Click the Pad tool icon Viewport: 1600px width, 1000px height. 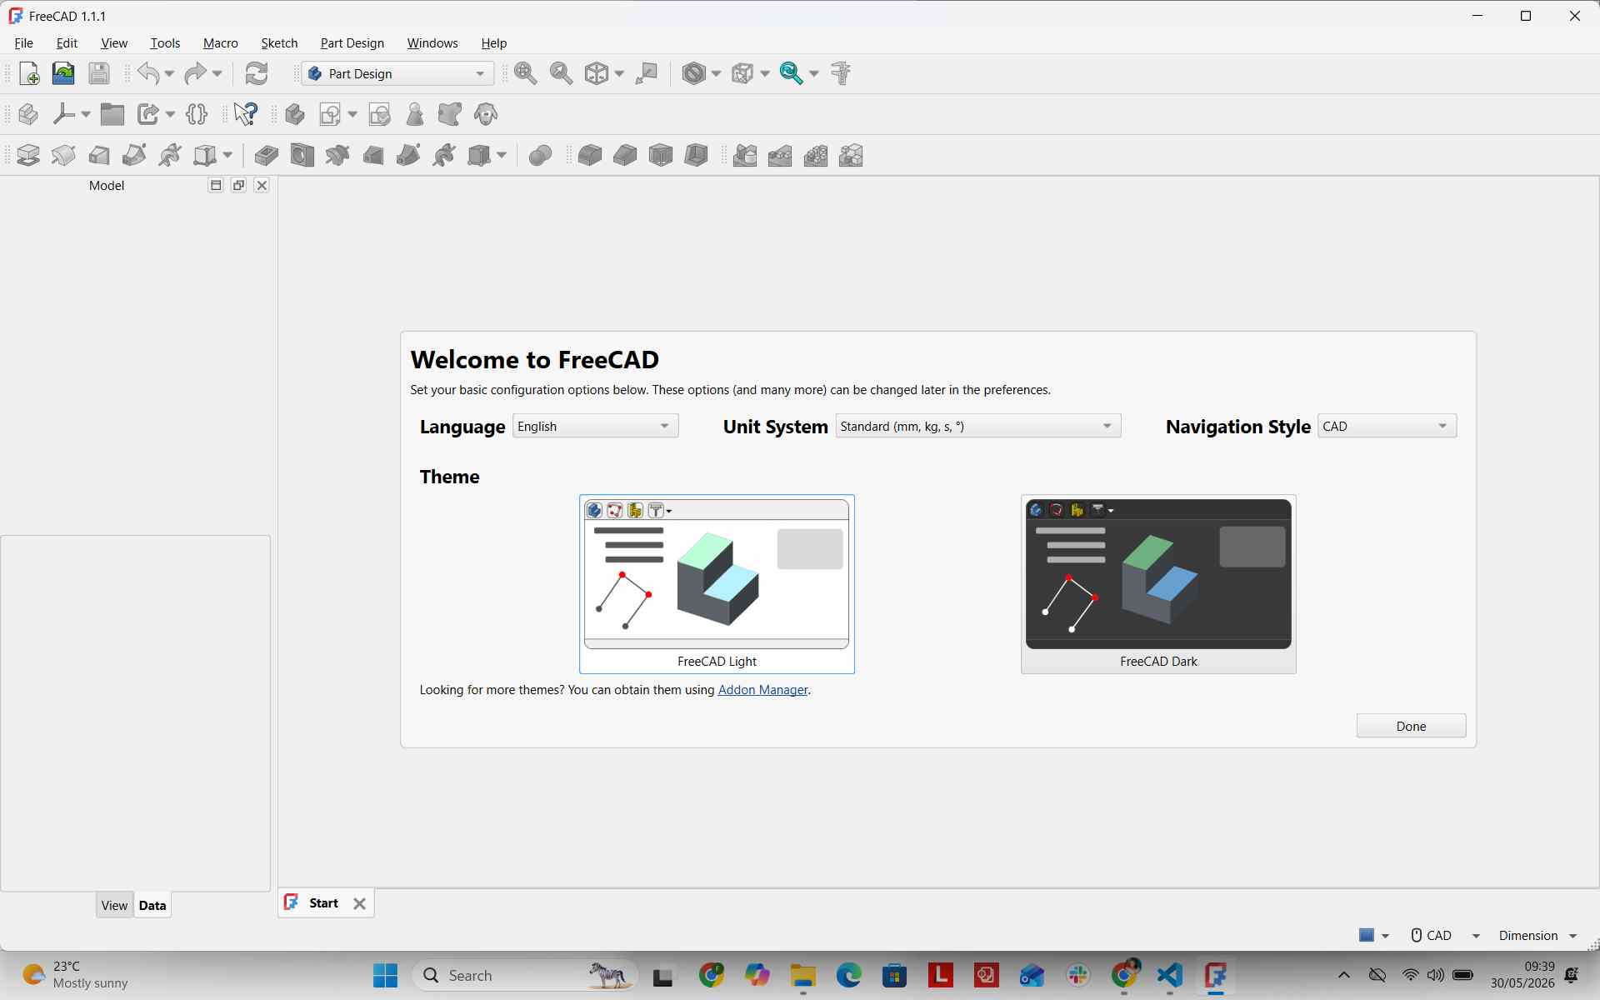pyautogui.click(x=28, y=156)
